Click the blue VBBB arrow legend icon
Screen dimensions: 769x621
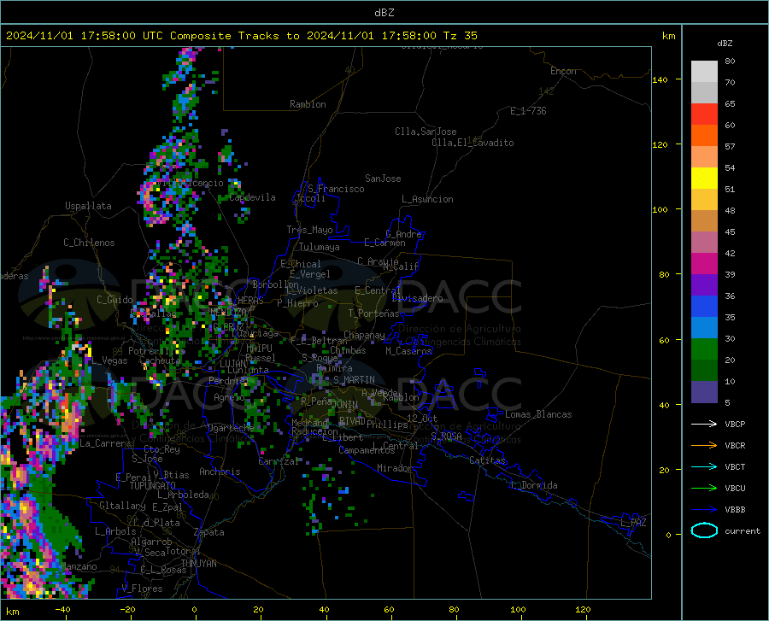point(704,510)
